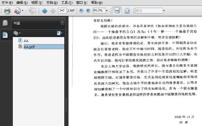The height and width of the screenshot is (126, 202).
Task: Click the new bookmark icon
Action: tap(60, 33)
